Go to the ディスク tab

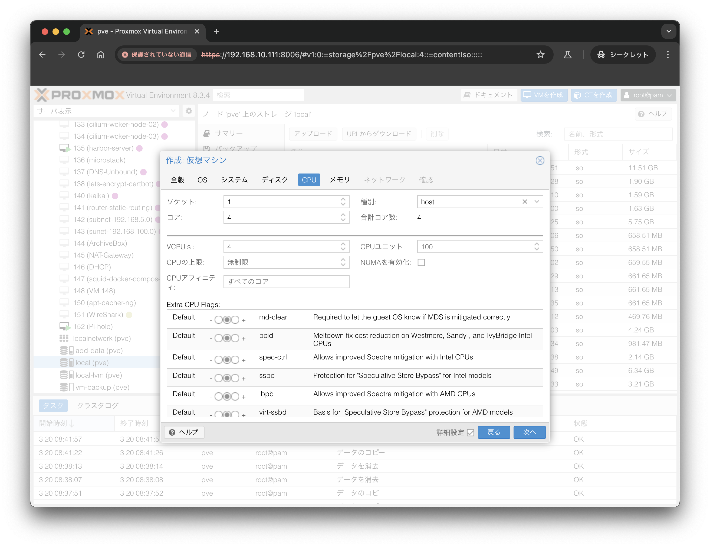274,180
